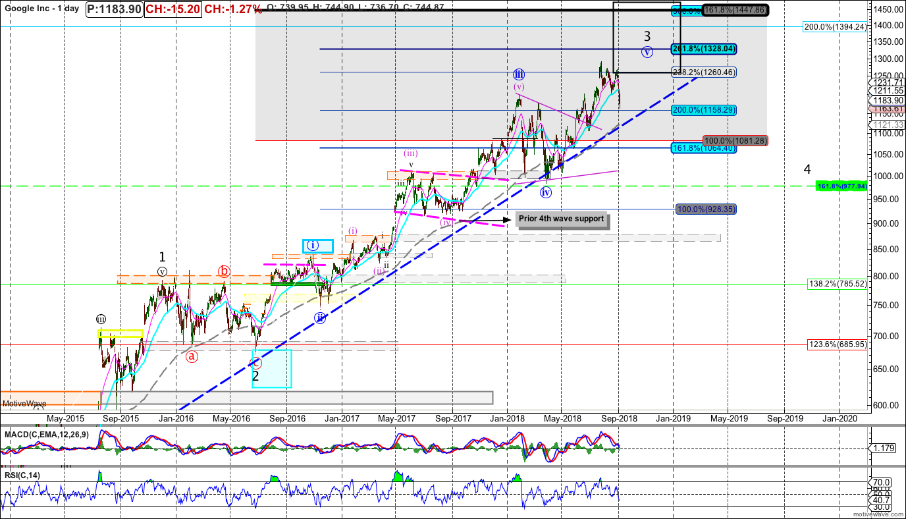Click the 138.2%(785.52) retracement label
Viewport: 906px width, 519px height.
pyautogui.click(x=838, y=284)
